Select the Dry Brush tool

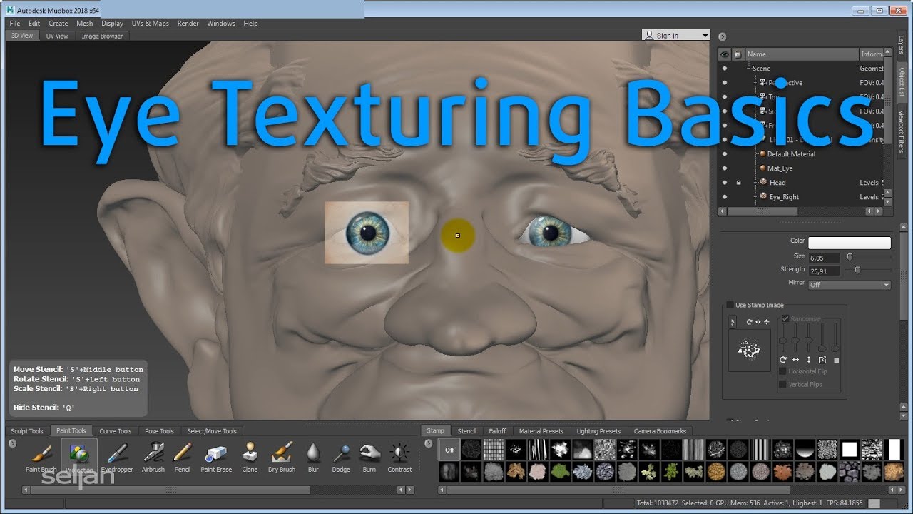282,457
